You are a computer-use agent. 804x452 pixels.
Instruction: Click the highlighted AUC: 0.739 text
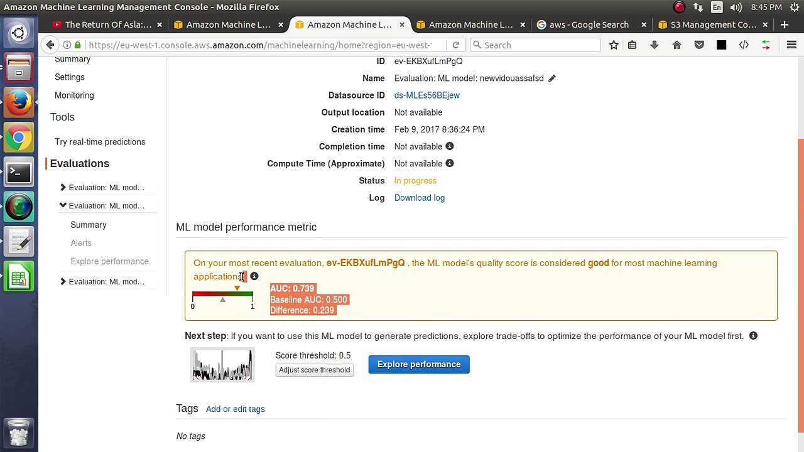[x=292, y=289]
